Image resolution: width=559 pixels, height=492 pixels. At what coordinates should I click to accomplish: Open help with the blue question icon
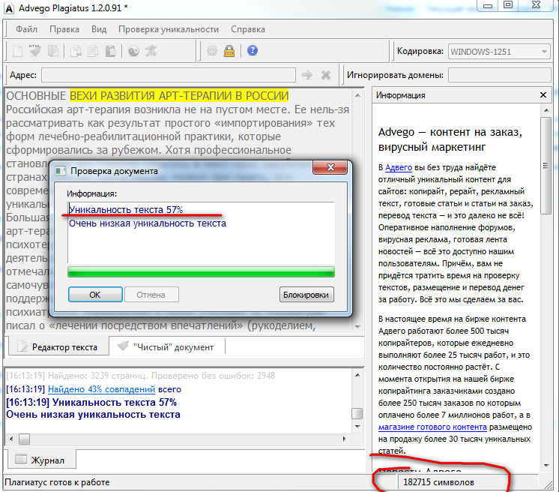[253, 50]
